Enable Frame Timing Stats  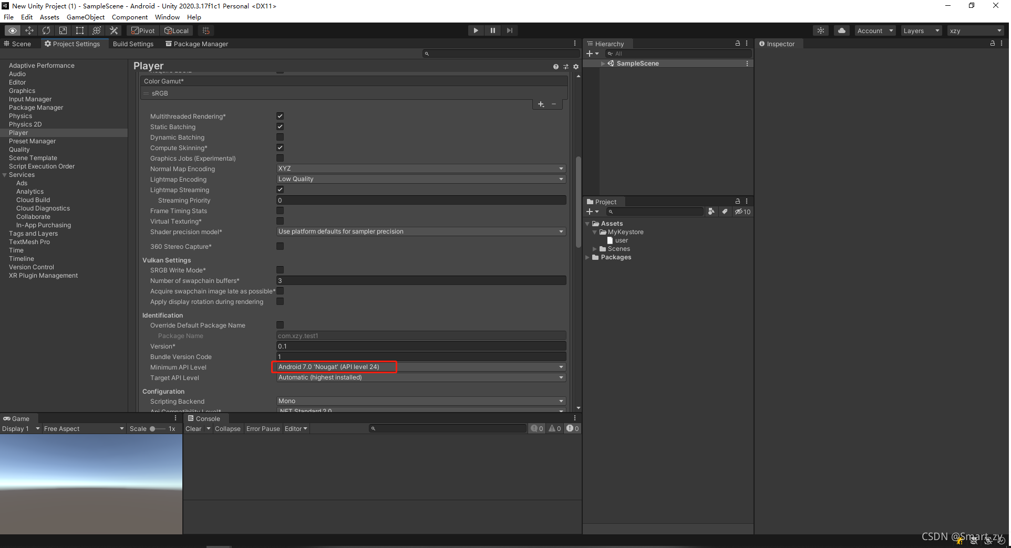coord(280,210)
